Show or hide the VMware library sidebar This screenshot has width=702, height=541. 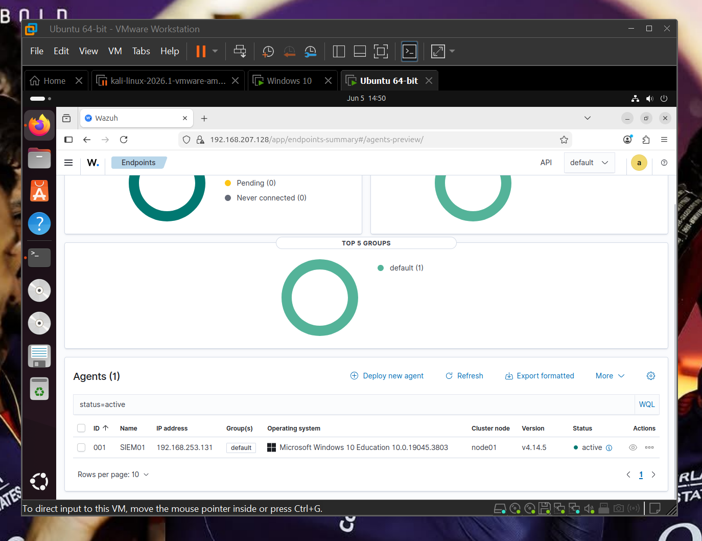339,51
